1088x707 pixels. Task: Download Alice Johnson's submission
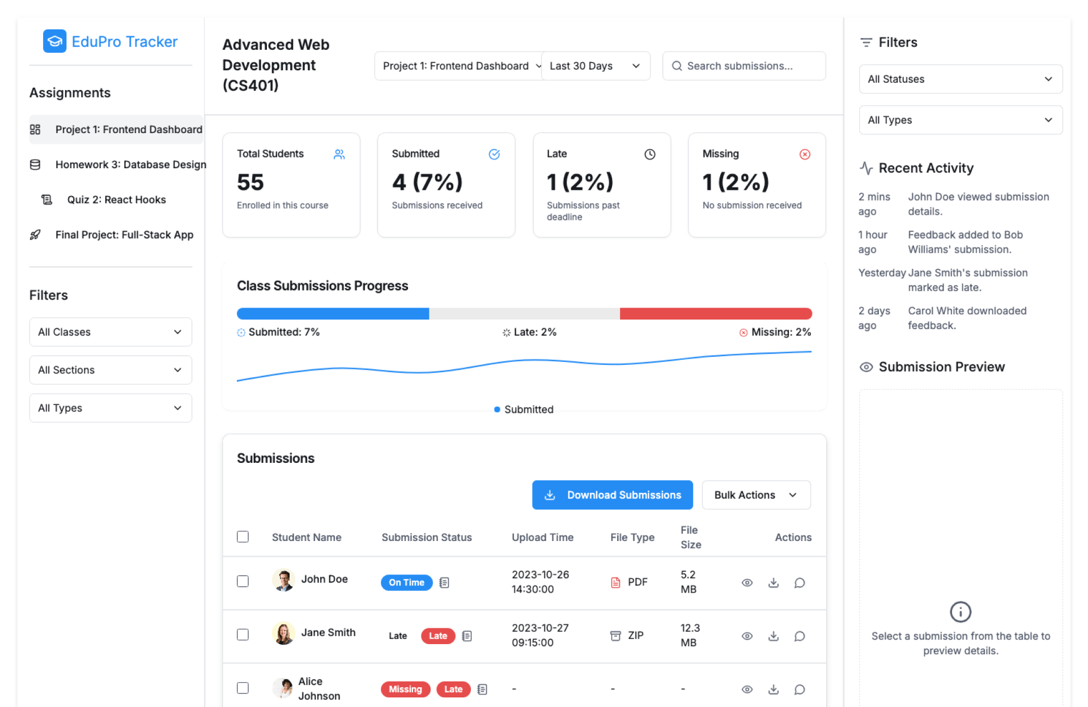point(773,689)
